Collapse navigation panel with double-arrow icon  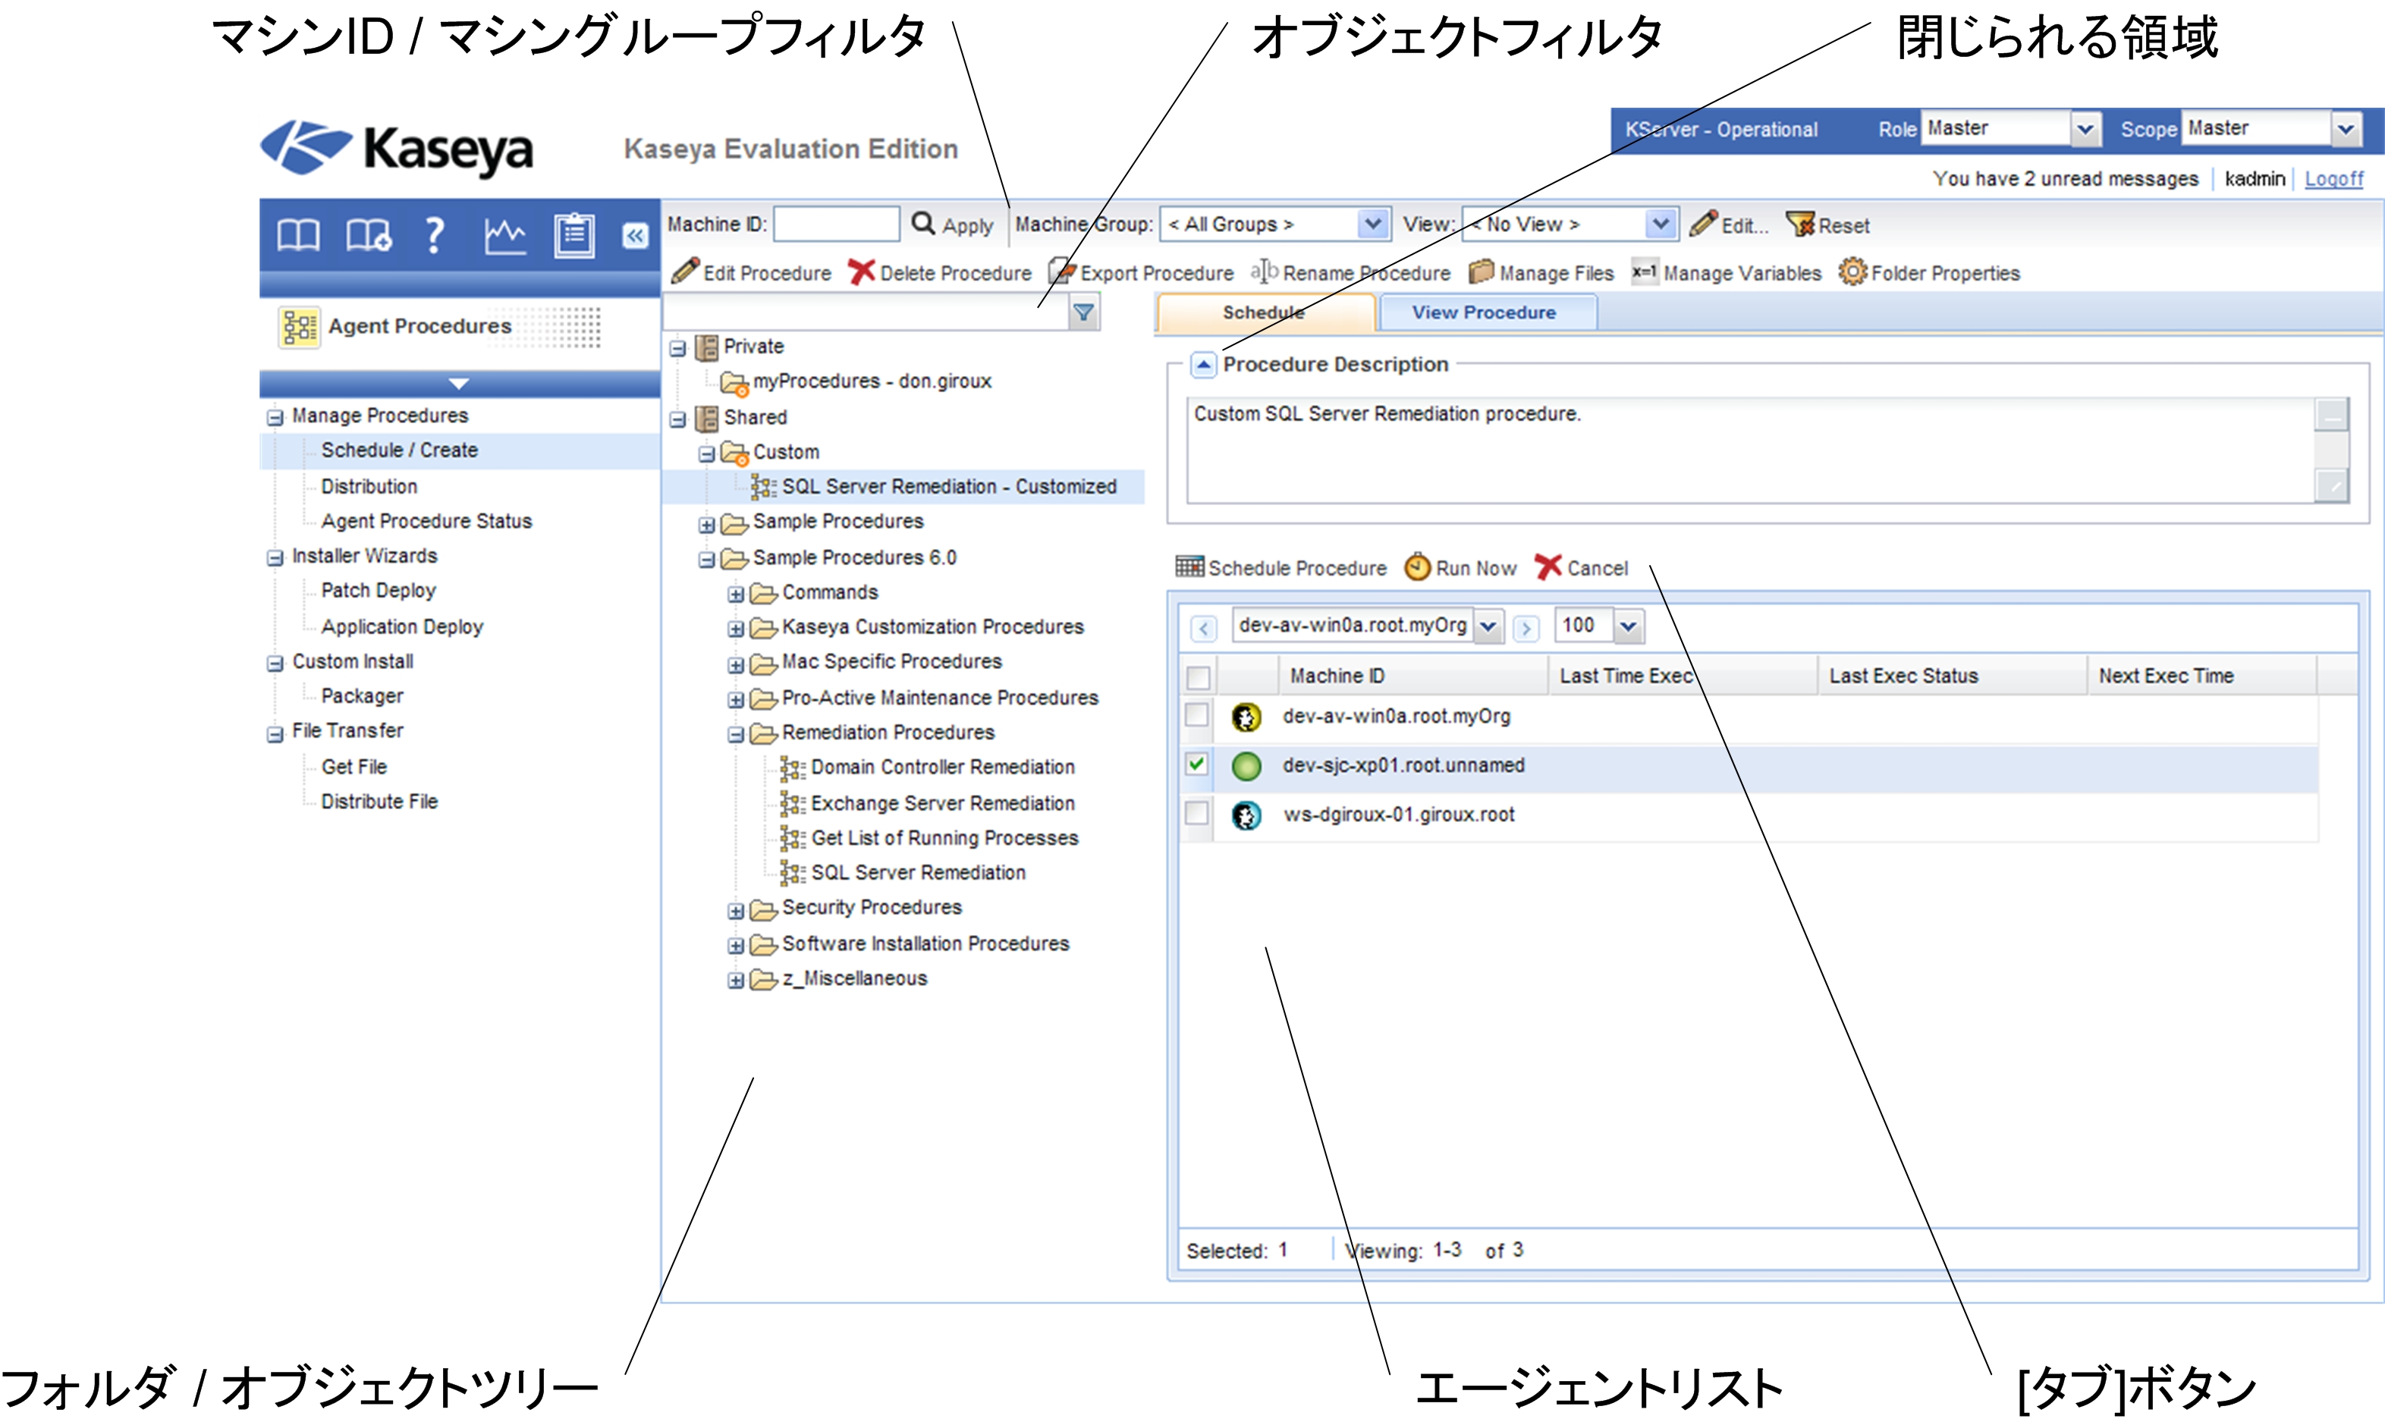pos(635,236)
